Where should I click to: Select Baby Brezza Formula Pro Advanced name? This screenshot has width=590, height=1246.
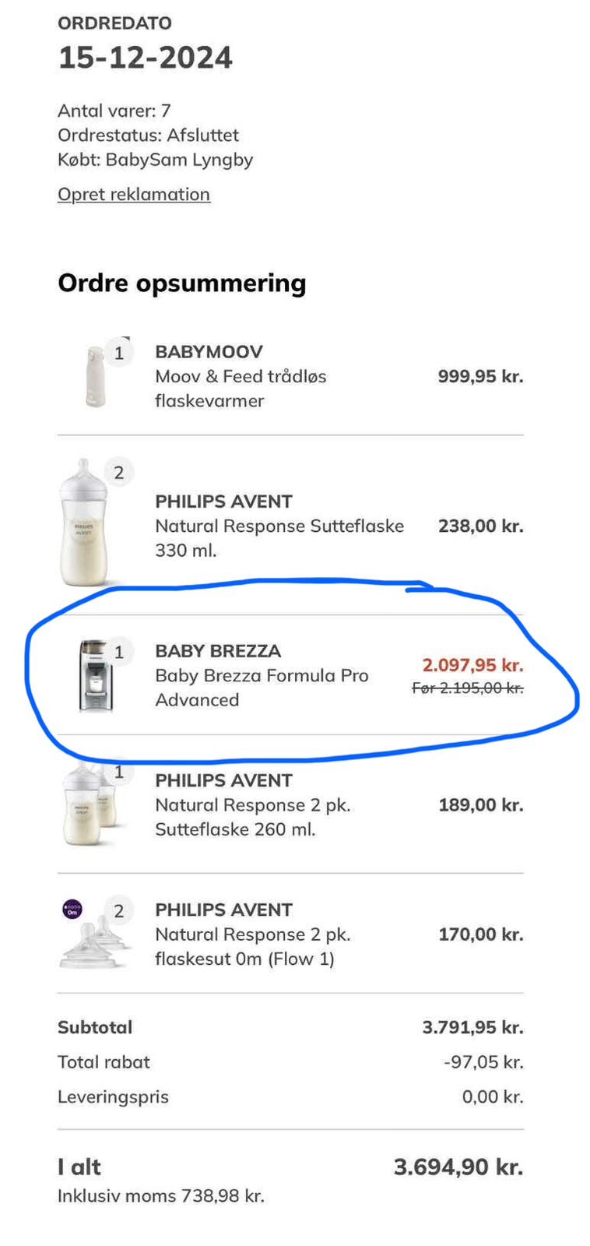pyautogui.click(x=262, y=687)
